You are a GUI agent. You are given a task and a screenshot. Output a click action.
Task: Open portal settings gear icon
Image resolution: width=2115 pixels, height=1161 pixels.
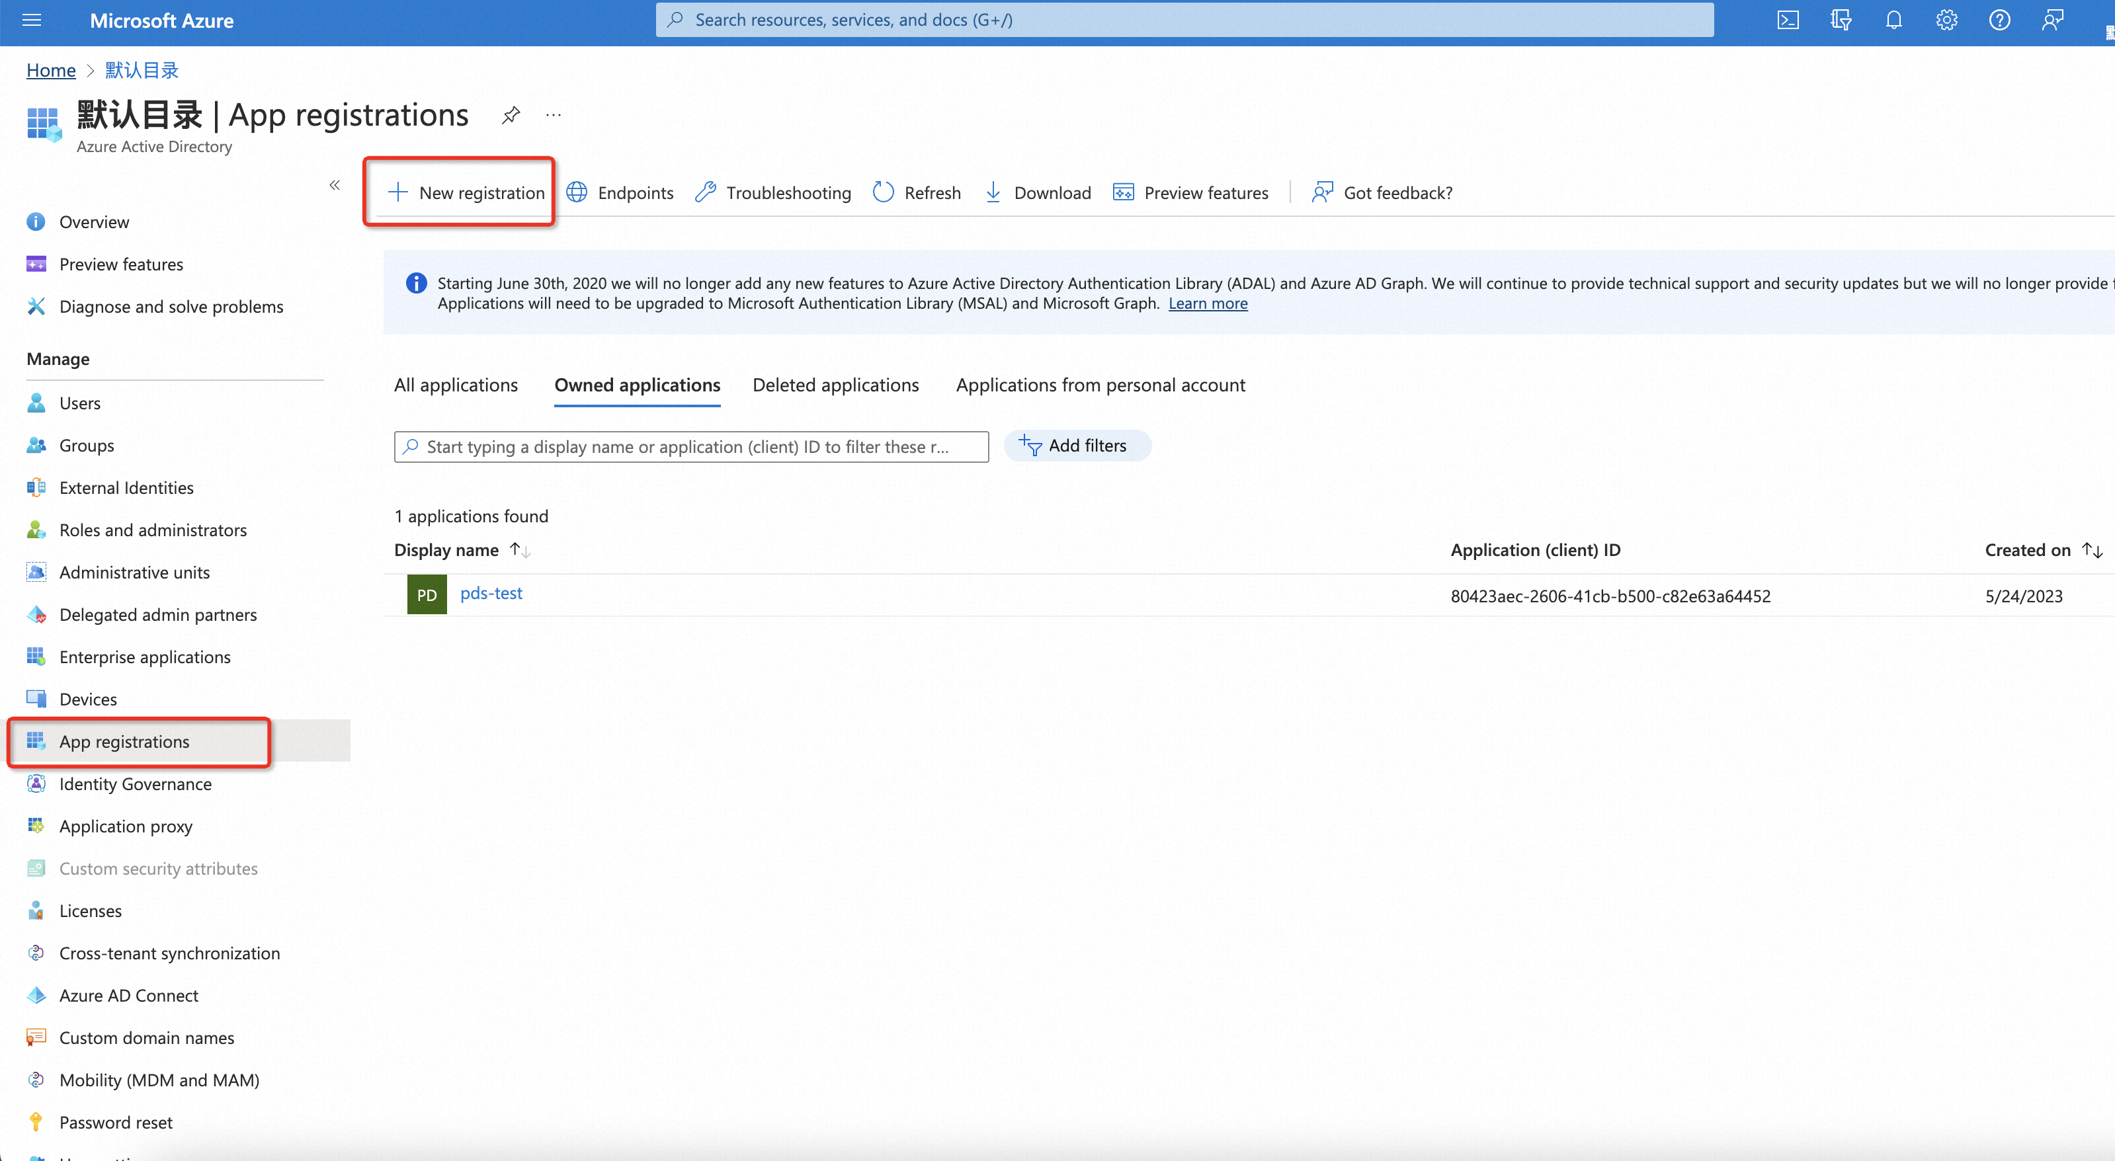(x=1946, y=20)
